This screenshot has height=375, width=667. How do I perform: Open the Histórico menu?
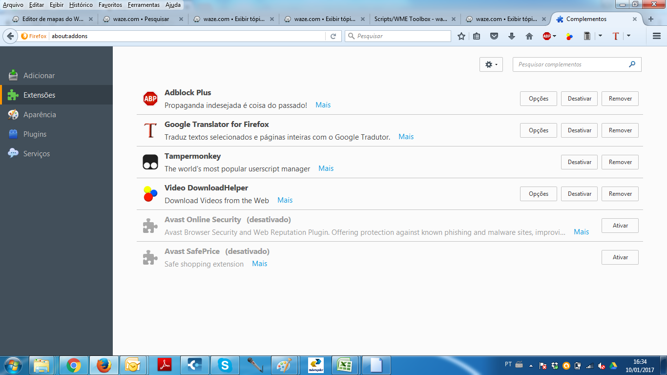click(x=81, y=5)
